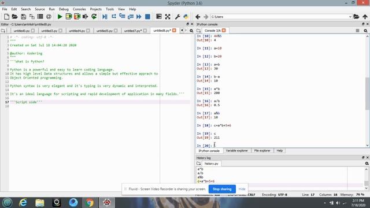Open PYTHONPATH manager python icon
The image size is (370, 208).
click(x=186, y=17)
